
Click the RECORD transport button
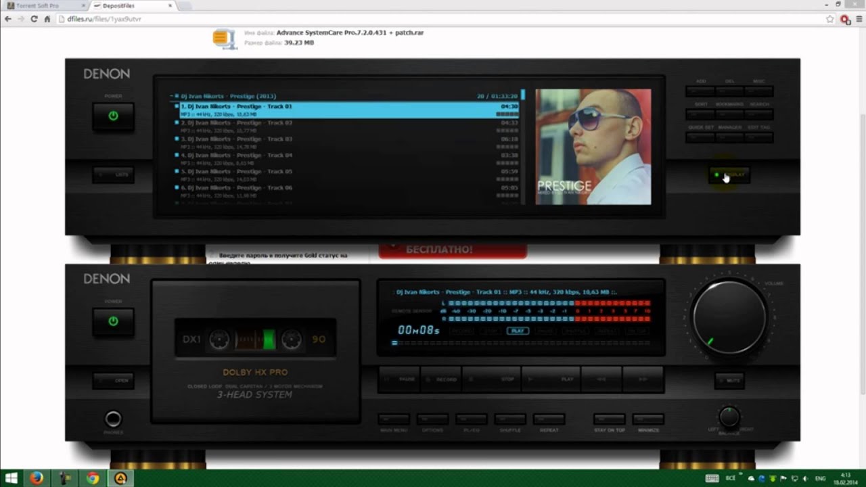pos(441,379)
